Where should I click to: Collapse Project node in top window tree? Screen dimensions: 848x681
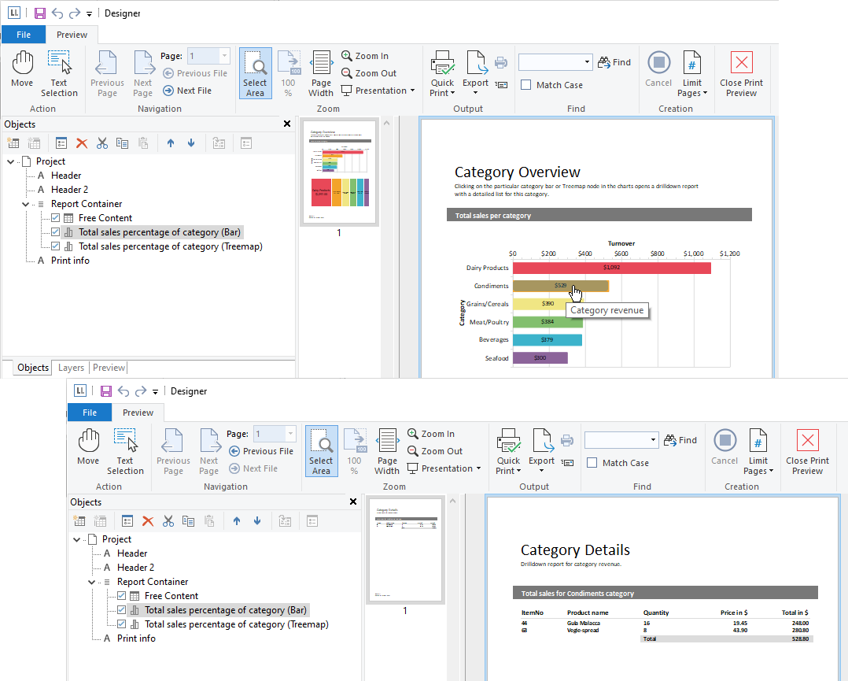[11, 161]
